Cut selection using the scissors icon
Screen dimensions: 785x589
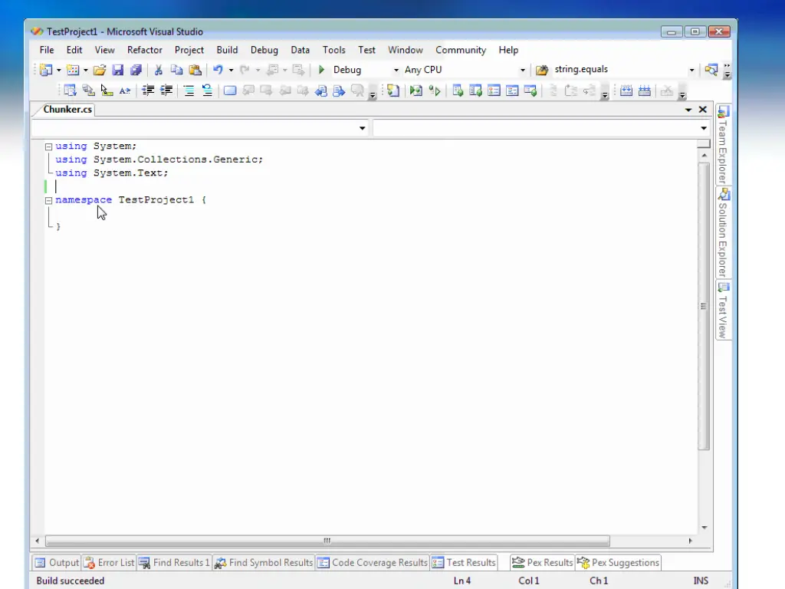pos(158,70)
